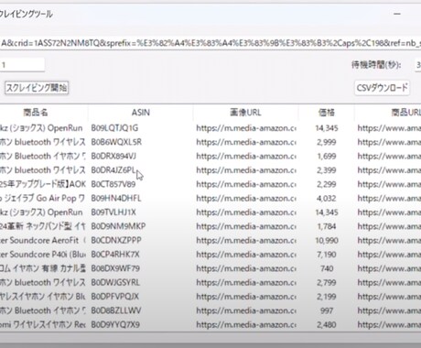Click product URL cell in B0B6WQXL5R row
421x348 pixels.
pos(389,142)
